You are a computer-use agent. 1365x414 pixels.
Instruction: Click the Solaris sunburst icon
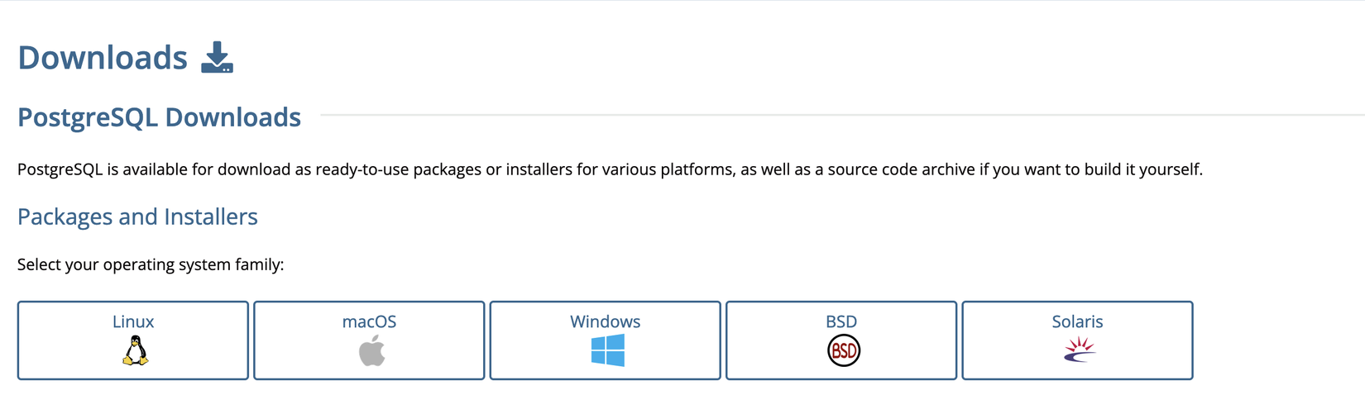[x=1079, y=350]
